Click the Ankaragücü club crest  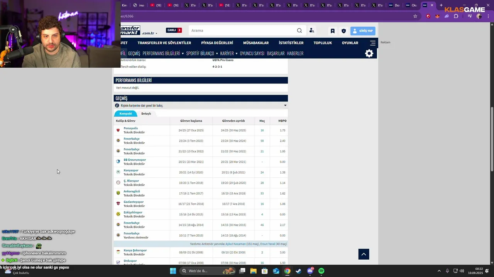click(x=118, y=193)
